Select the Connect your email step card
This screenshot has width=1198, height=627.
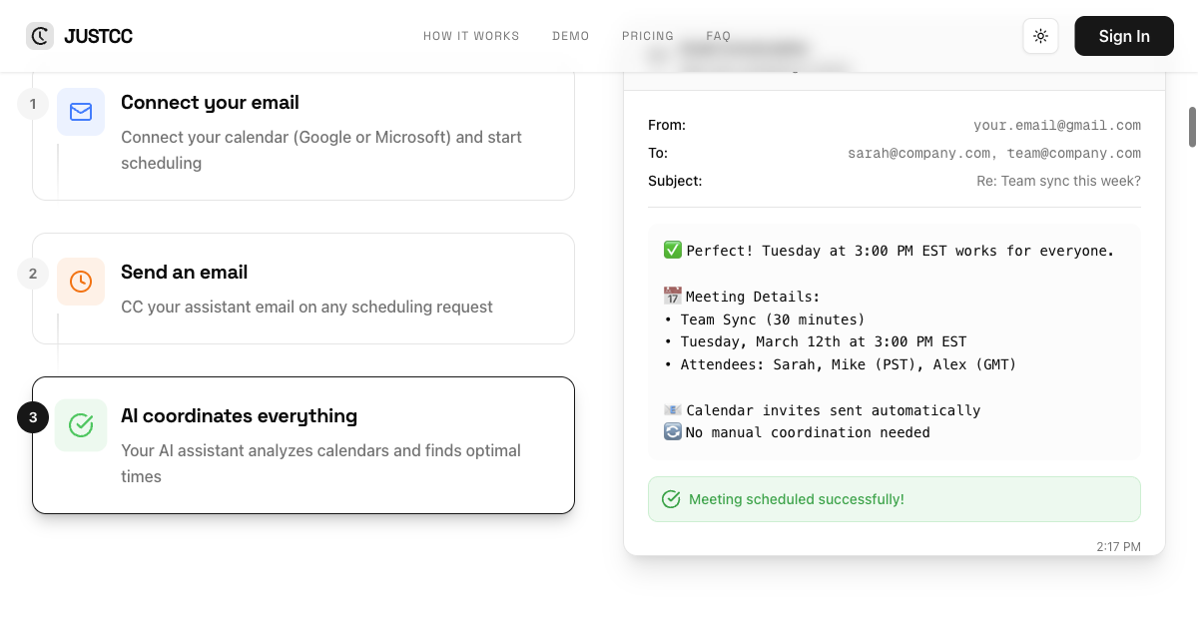(303, 136)
